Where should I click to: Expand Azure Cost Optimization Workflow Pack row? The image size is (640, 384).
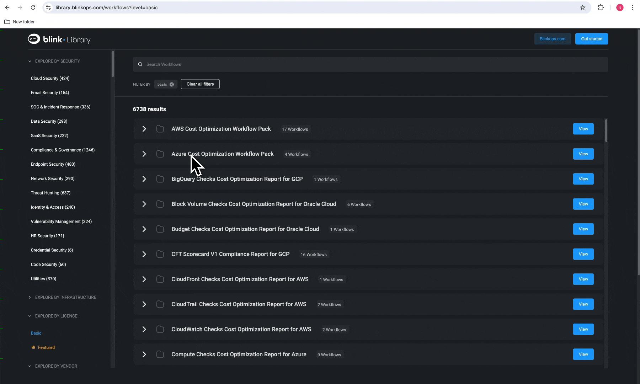[144, 154]
